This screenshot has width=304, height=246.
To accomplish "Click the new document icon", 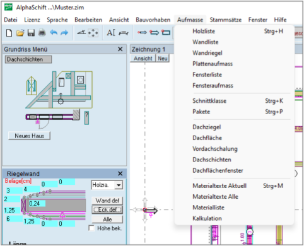I will point(9,33).
